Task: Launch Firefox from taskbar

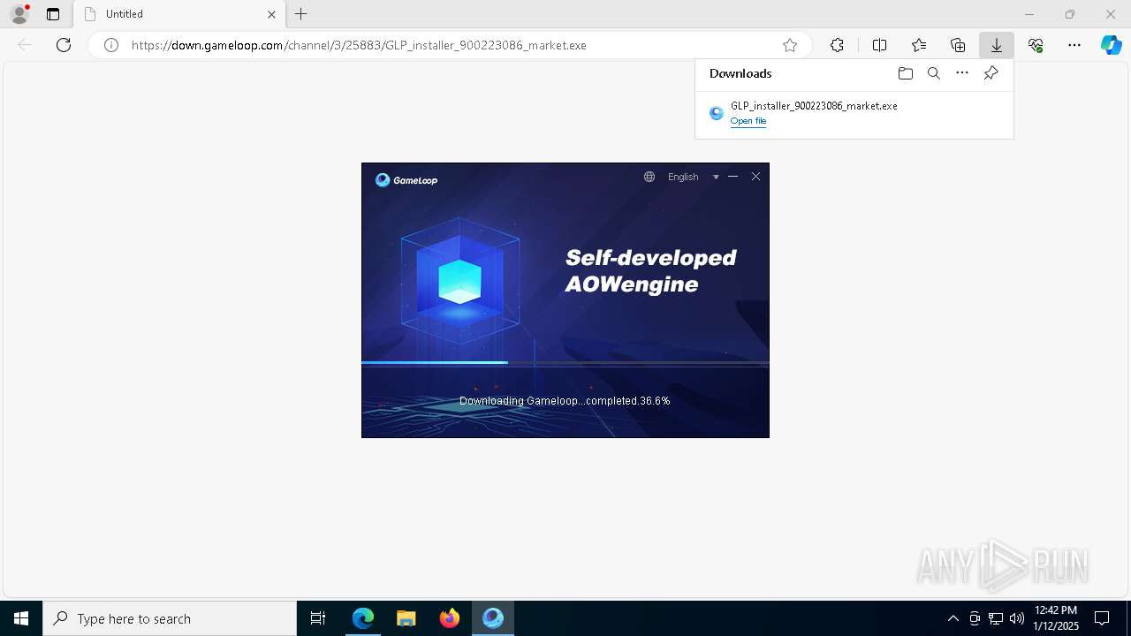Action: click(x=450, y=618)
